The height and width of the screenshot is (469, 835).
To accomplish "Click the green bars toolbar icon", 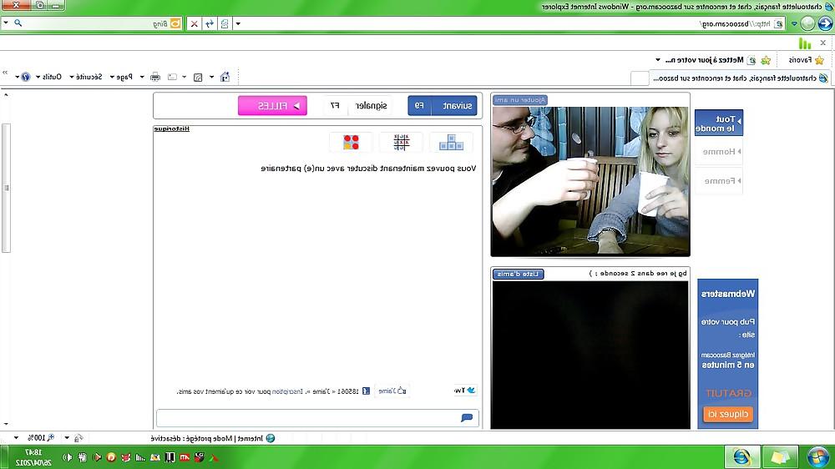I will (805, 43).
